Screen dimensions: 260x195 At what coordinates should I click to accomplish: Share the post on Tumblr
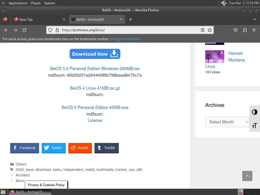point(107,148)
